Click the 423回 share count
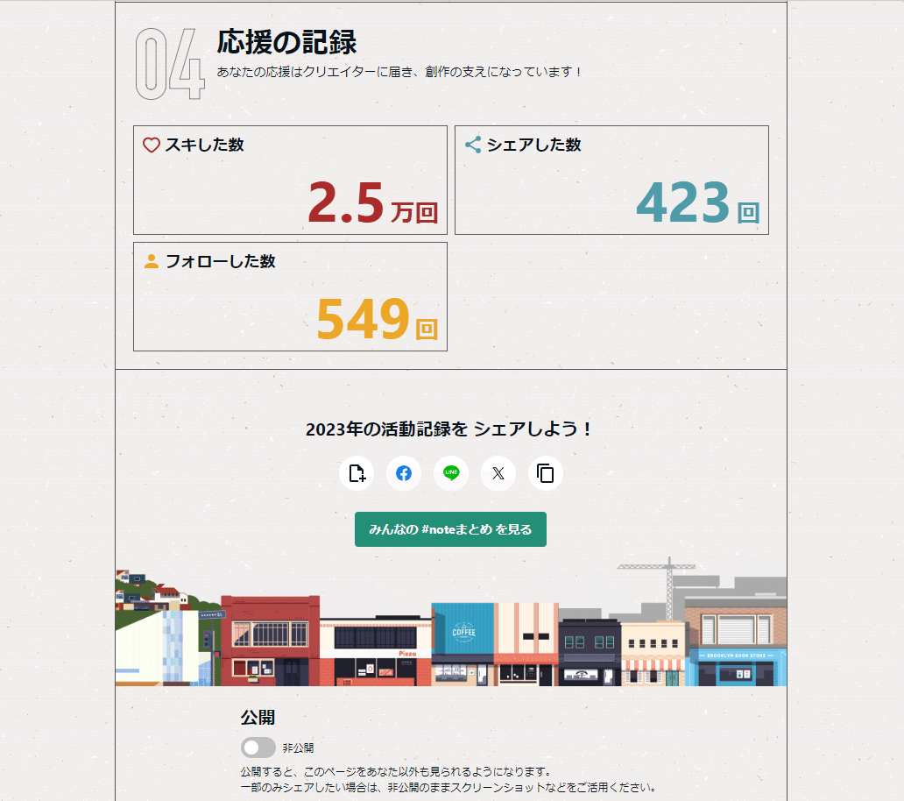This screenshot has width=904, height=801. pos(697,202)
